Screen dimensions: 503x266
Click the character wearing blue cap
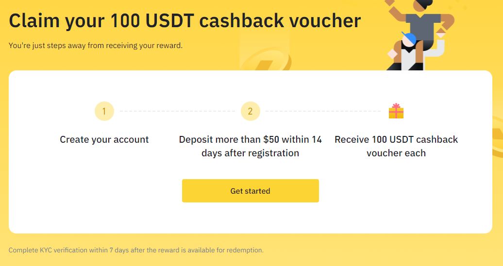coord(407,53)
